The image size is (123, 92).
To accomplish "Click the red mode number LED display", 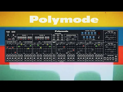I will pyautogui.click(x=99, y=33).
